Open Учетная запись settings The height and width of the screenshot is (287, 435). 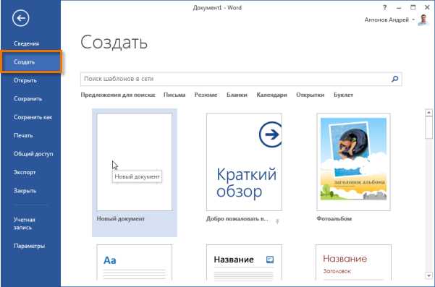(x=24, y=223)
